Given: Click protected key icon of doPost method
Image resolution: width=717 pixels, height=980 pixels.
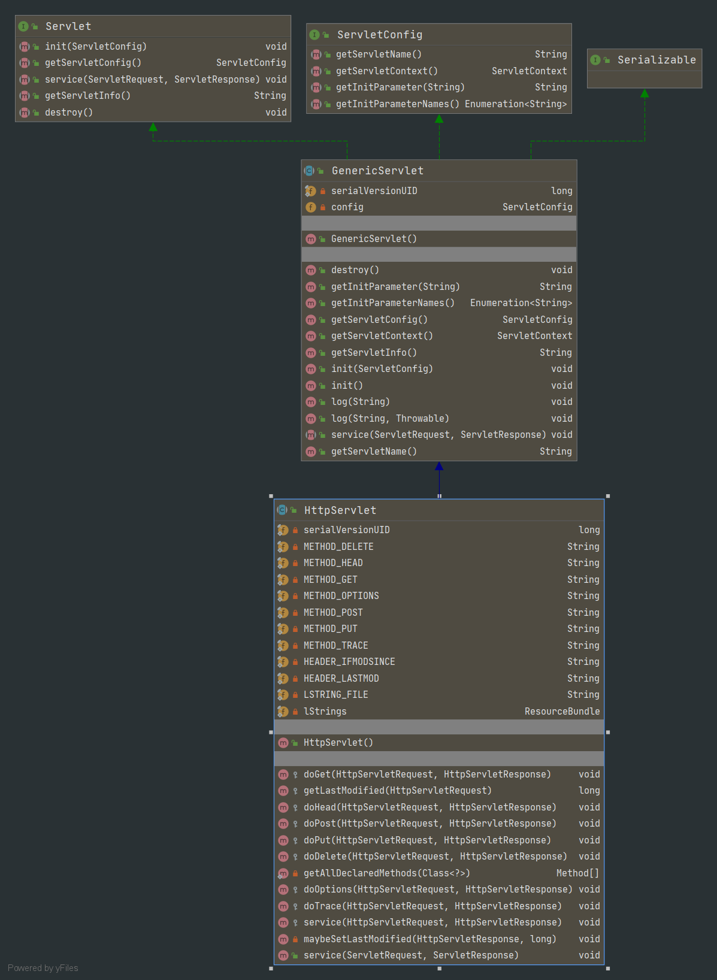Looking at the screenshot, I should 295,824.
